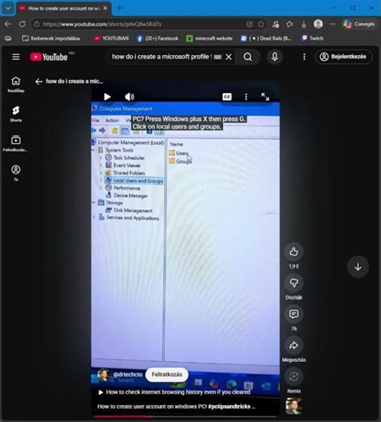Viewport: 381px width, 422px height.
Task: Click the Bejelentkezés sign-in button
Action: click(x=344, y=57)
